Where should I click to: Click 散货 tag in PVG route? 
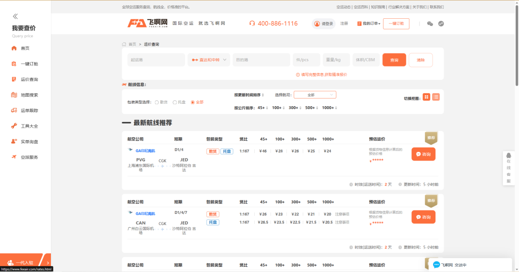pyautogui.click(x=212, y=151)
